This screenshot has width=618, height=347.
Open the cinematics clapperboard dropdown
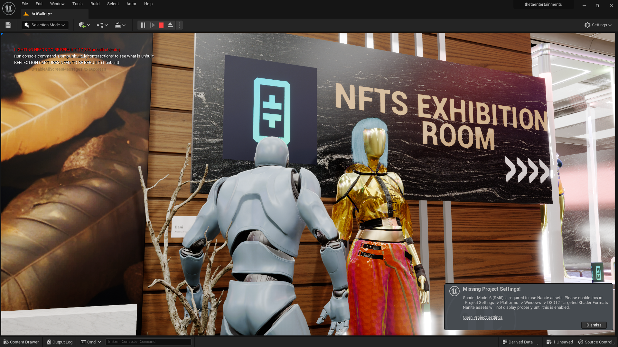point(120,25)
